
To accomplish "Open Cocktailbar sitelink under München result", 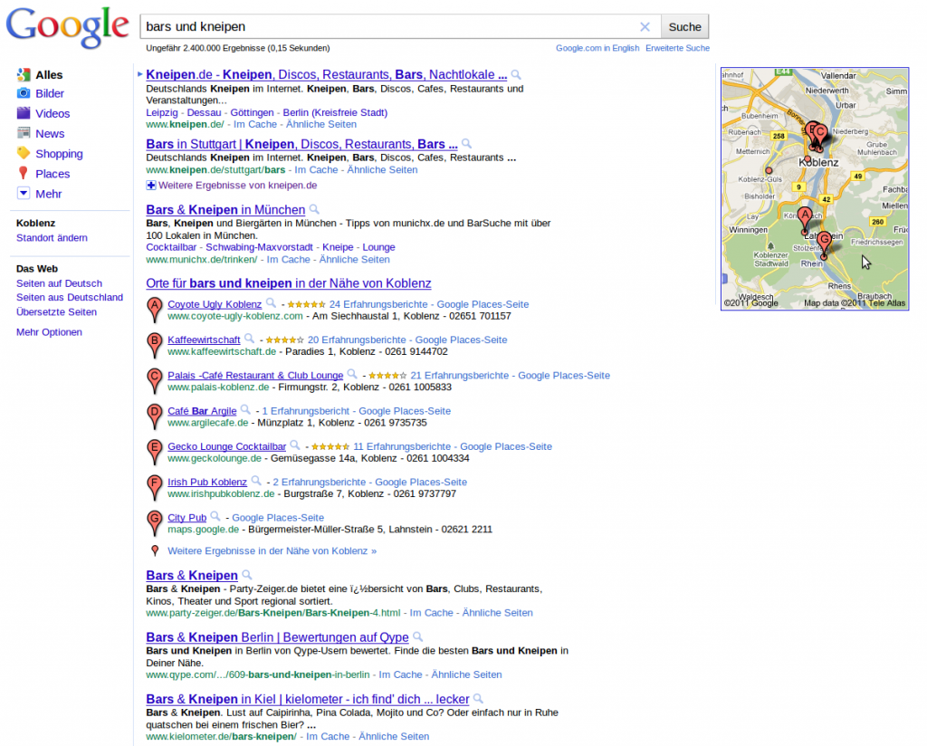I will (171, 247).
